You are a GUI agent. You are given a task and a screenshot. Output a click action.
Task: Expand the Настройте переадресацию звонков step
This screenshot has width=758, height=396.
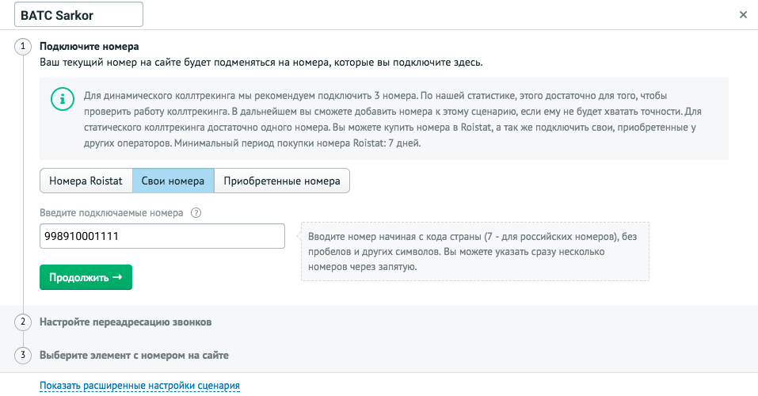(x=125, y=322)
